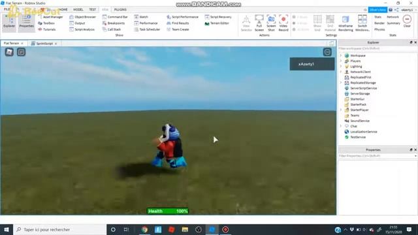Open the Breakpoints window

pyautogui.click(x=113, y=23)
